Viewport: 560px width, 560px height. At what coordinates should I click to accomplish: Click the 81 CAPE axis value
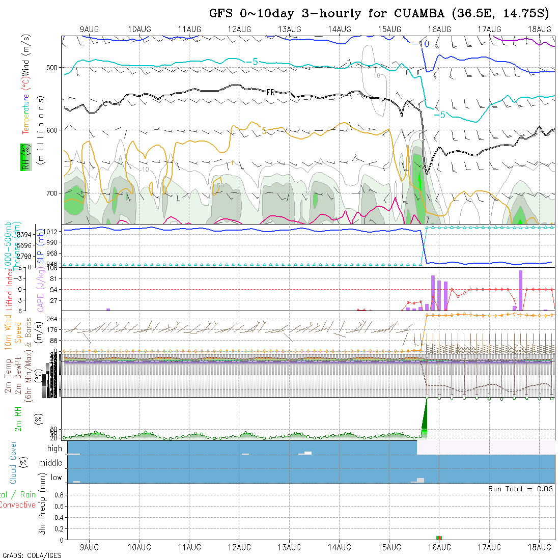53,279
